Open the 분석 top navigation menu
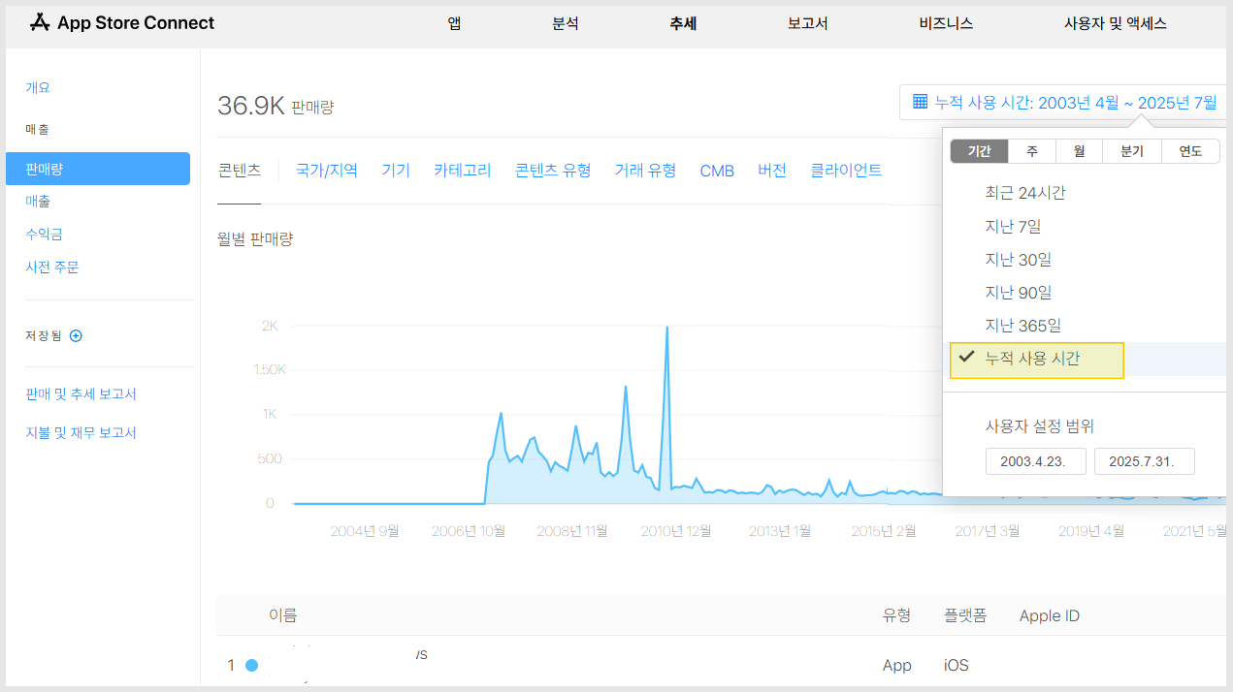The height and width of the screenshot is (692, 1233). tap(566, 23)
